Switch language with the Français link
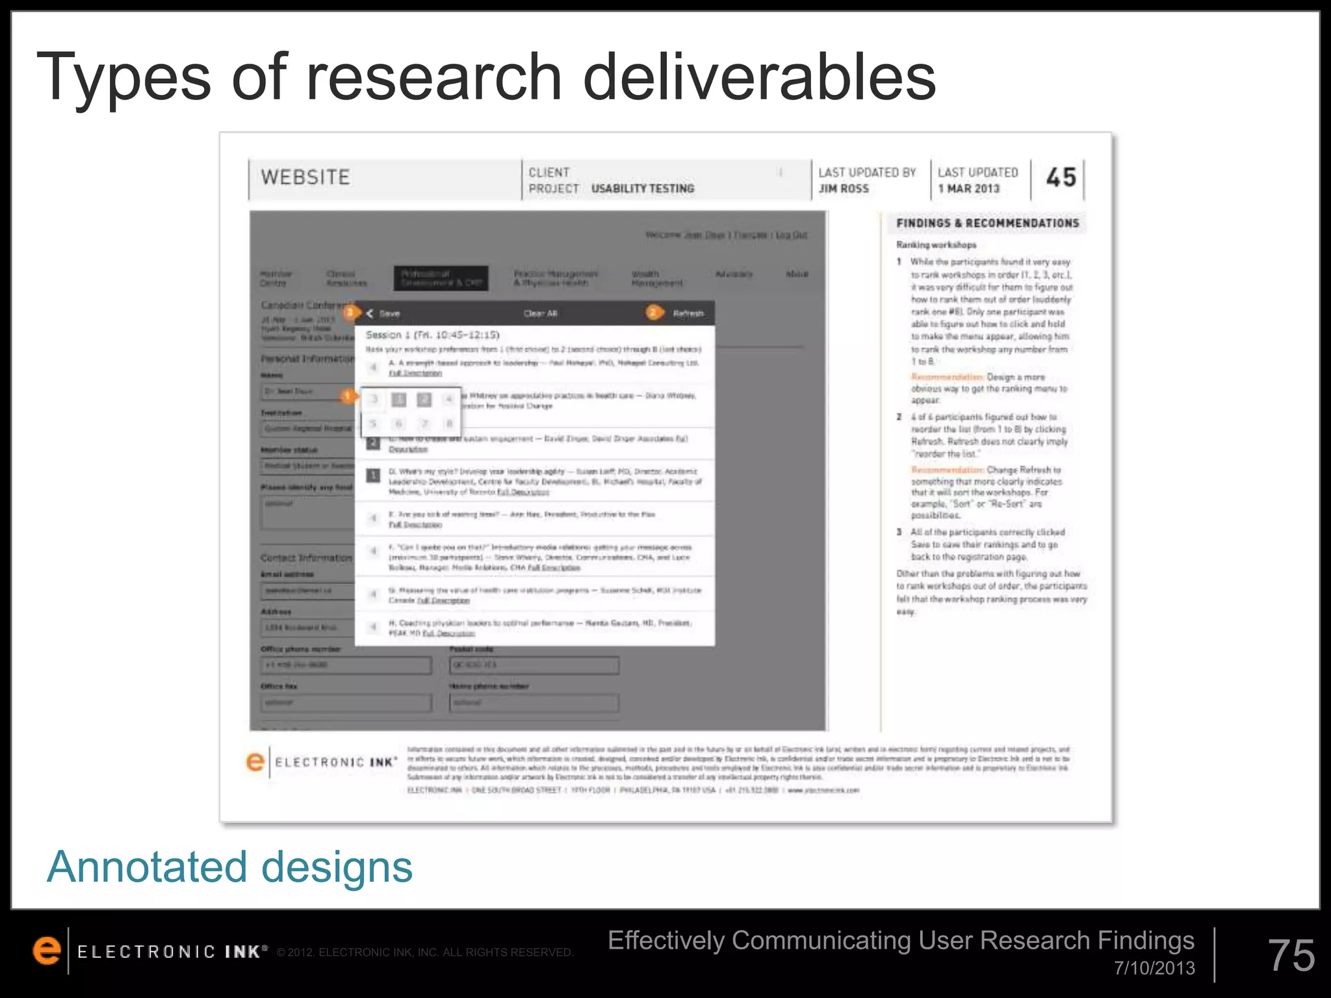The image size is (1331, 998). click(x=750, y=235)
